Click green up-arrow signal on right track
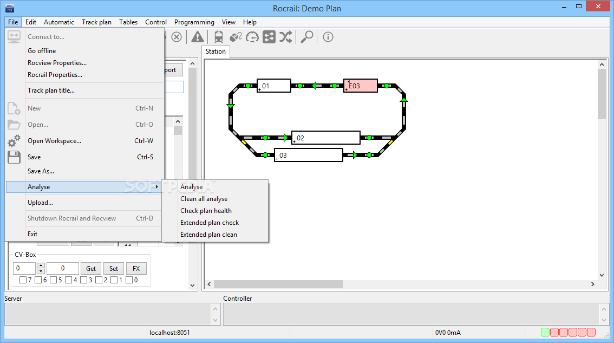This screenshot has height=343, width=614. [x=404, y=100]
